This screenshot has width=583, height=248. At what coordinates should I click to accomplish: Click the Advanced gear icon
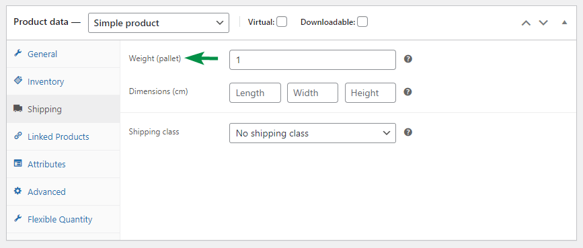pyautogui.click(x=18, y=191)
